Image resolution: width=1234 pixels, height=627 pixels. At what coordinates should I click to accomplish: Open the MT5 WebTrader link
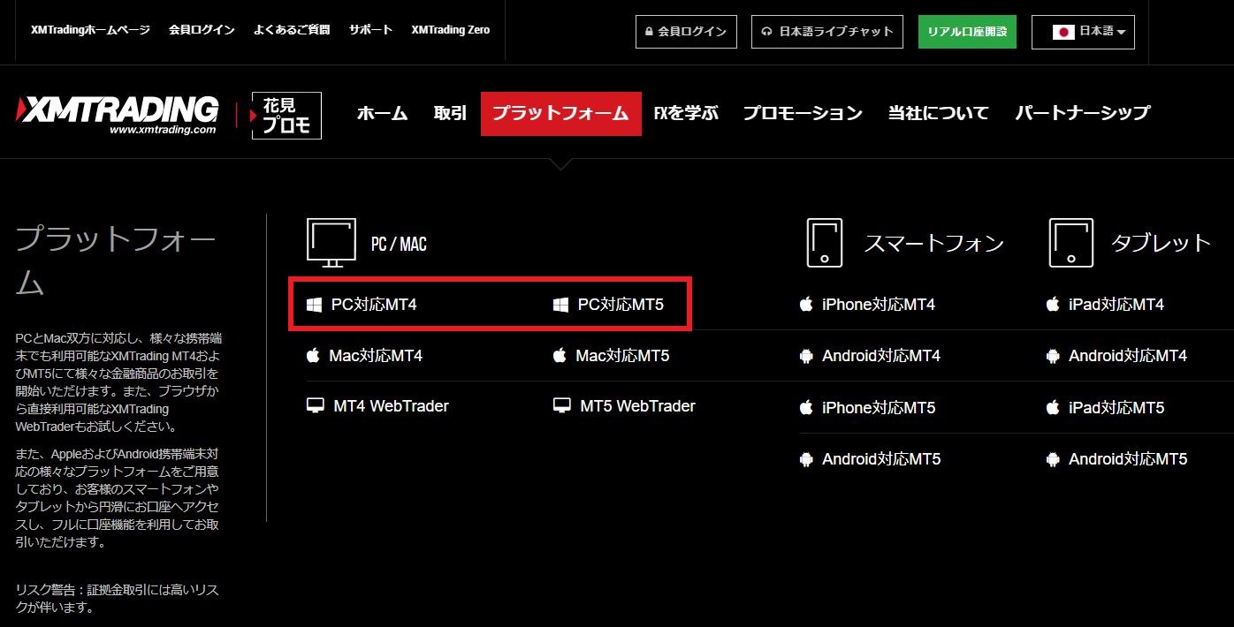pyautogui.click(x=637, y=406)
